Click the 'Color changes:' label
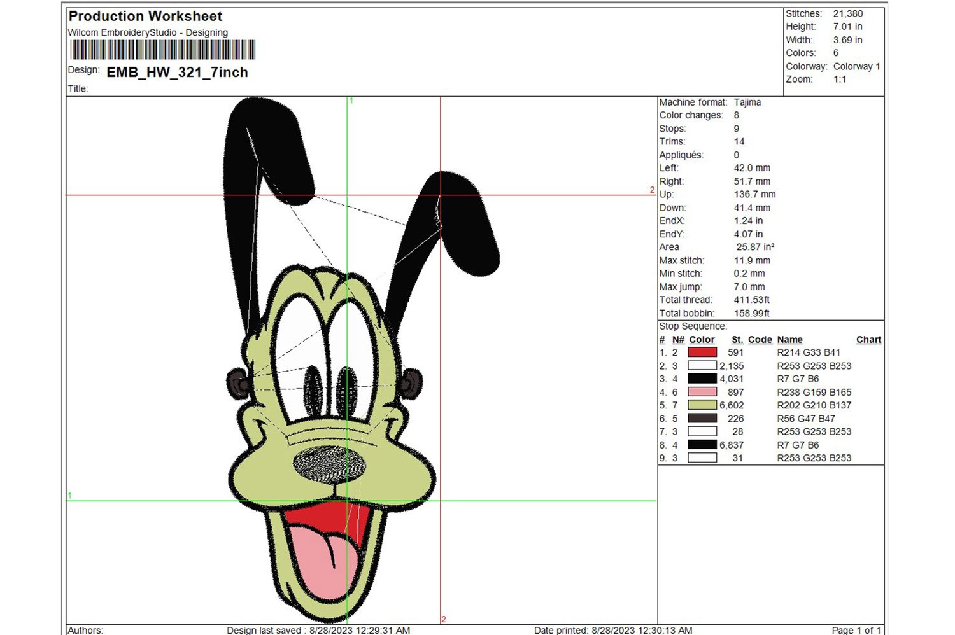 point(691,115)
